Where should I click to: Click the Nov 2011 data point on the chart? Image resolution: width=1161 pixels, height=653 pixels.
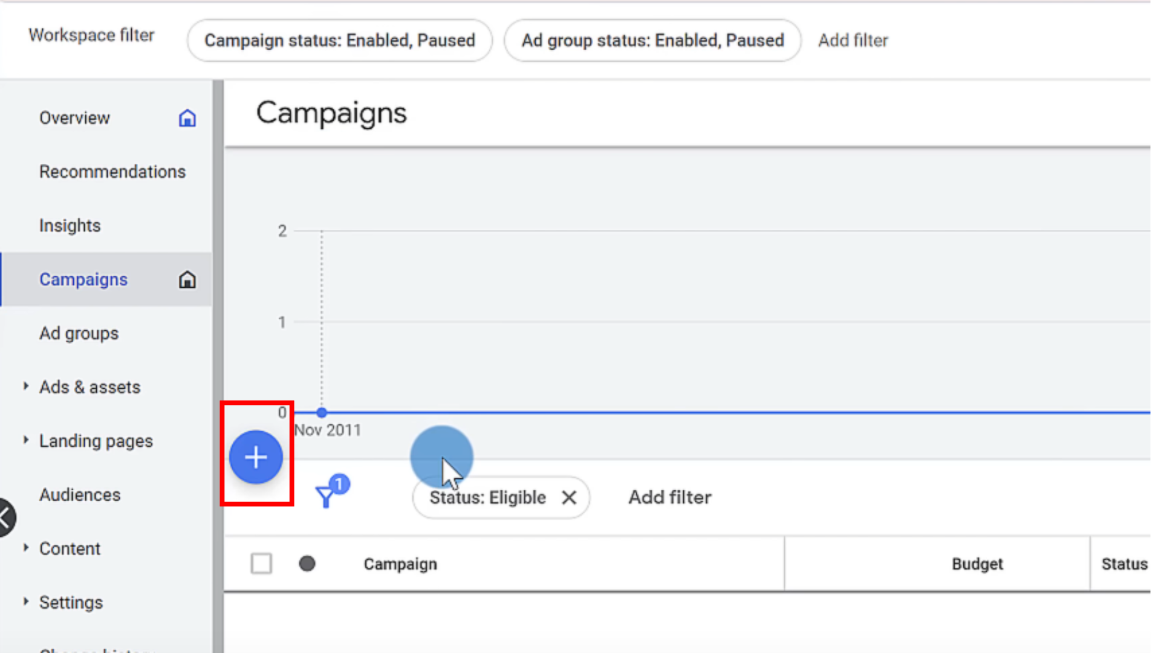pos(321,412)
